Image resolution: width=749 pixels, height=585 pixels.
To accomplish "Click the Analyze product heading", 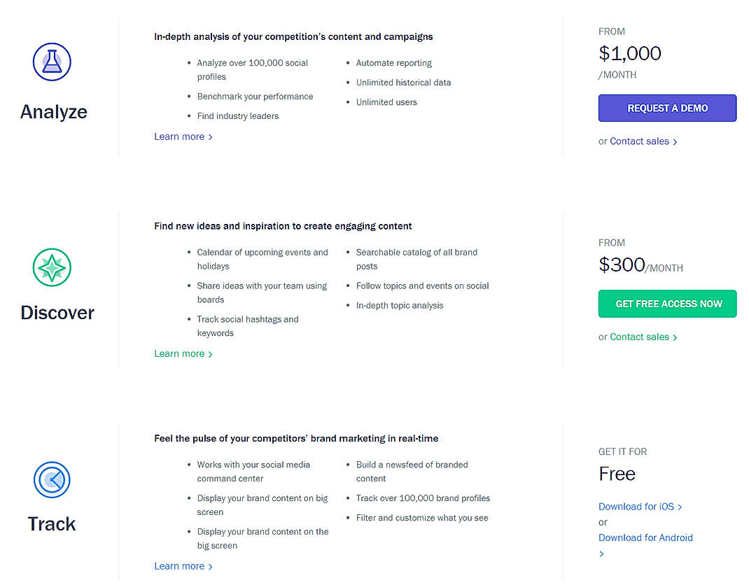I will [54, 112].
